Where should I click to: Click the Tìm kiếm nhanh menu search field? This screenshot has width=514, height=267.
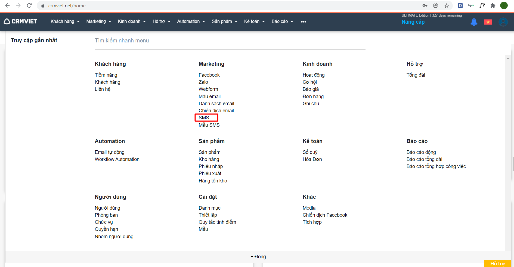pyautogui.click(x=230, y=41)
